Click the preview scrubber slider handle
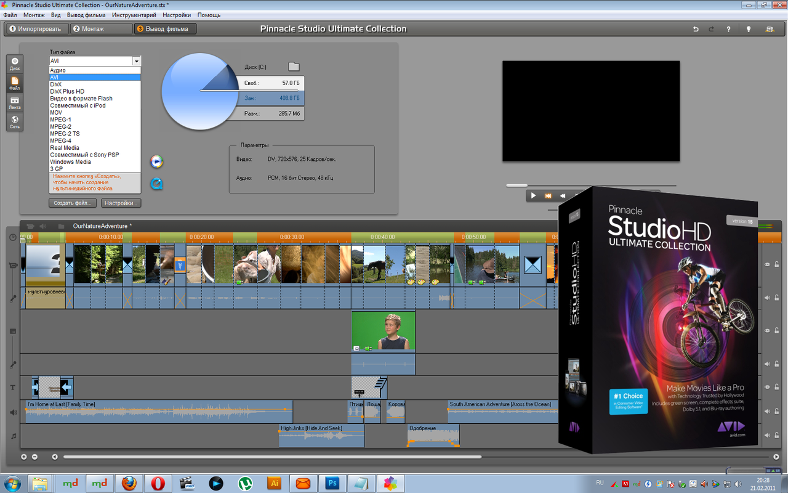The image size is (788, 493). [517, 185]
